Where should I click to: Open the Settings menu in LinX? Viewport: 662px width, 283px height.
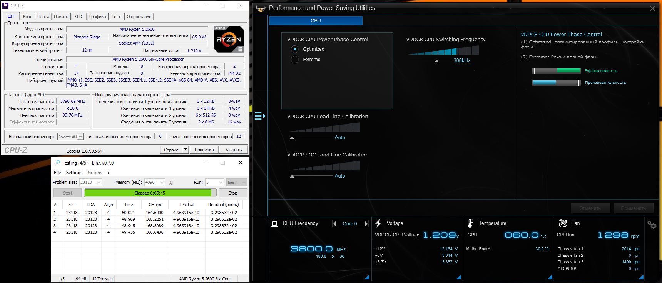74,173
